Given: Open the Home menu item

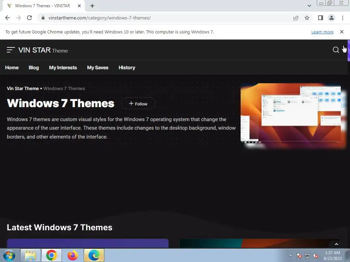Looking at the screenshot, I should 12,68.
